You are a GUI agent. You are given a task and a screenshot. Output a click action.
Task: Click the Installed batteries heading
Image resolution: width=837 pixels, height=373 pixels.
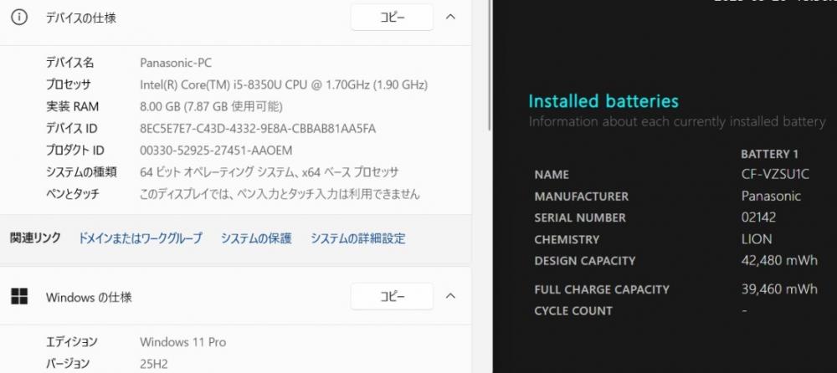click(603, 101)
